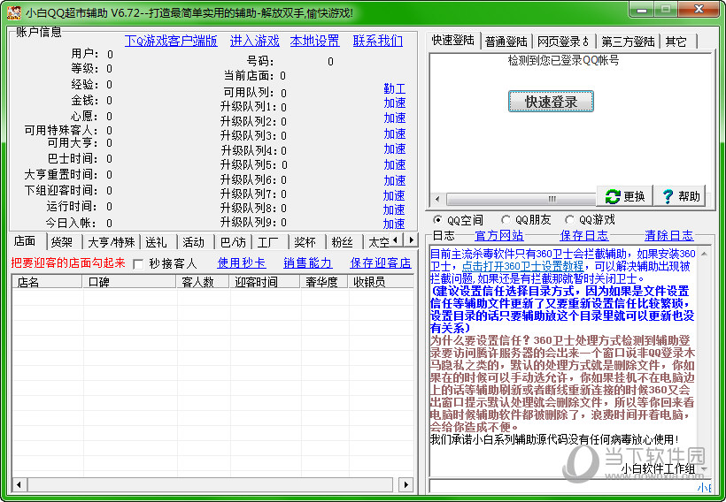Click the 快速登录 button
The width and height of the screenshot is (726, 502).
tap(551, 102)
